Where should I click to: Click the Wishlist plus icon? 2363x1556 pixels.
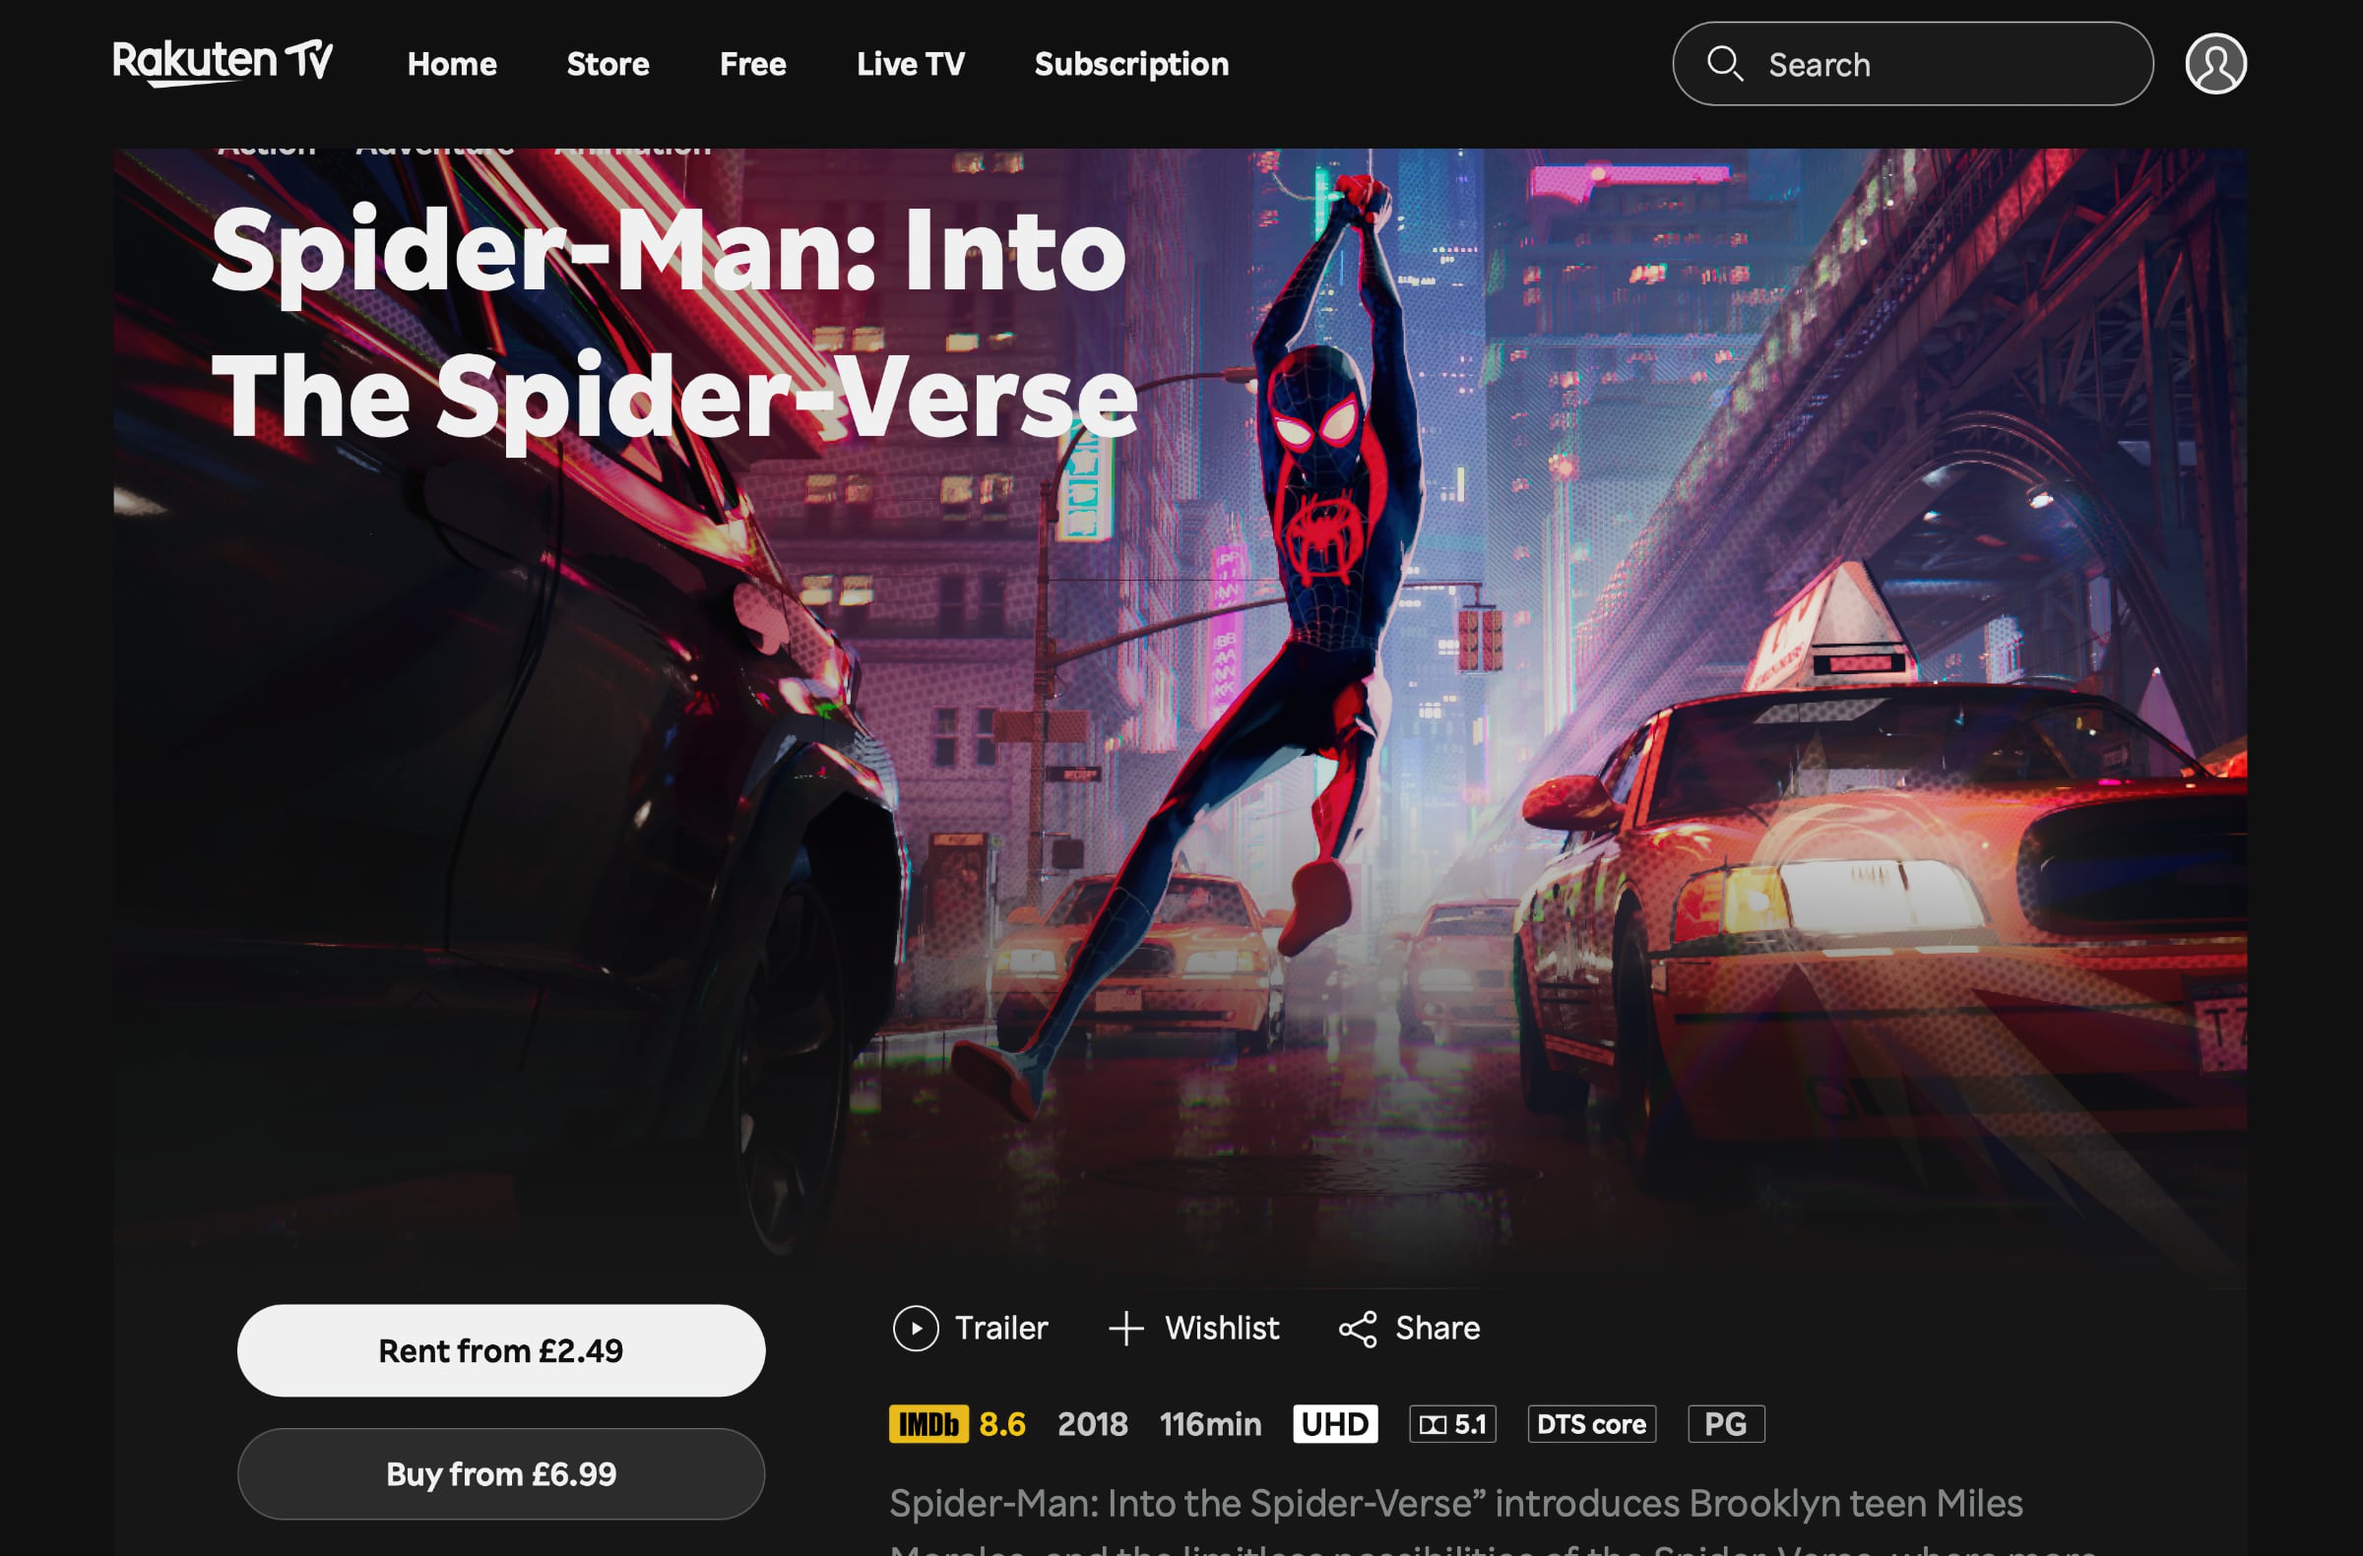tap(1124, 1327)
